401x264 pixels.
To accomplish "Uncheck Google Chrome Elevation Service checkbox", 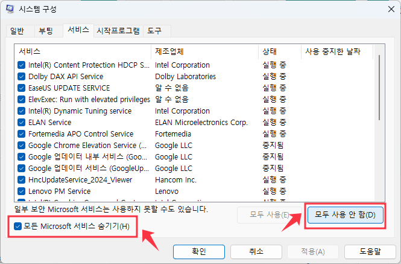I will coord(22,146).
